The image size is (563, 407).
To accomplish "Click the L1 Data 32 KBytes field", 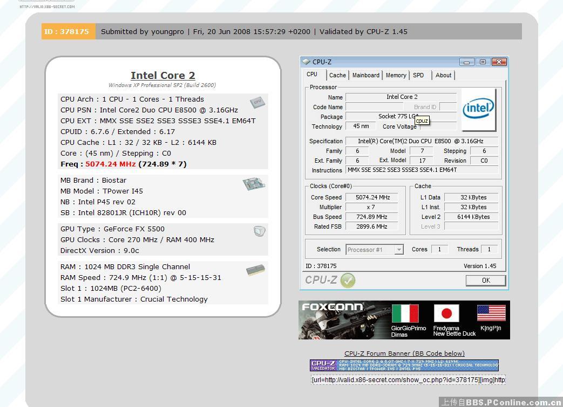I will click(472, 197).
